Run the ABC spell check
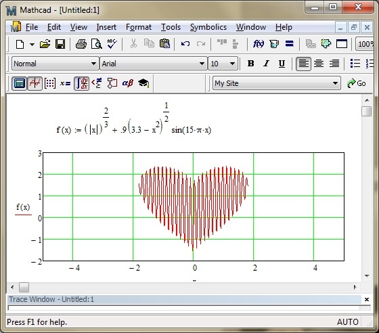 click(112, 44)
